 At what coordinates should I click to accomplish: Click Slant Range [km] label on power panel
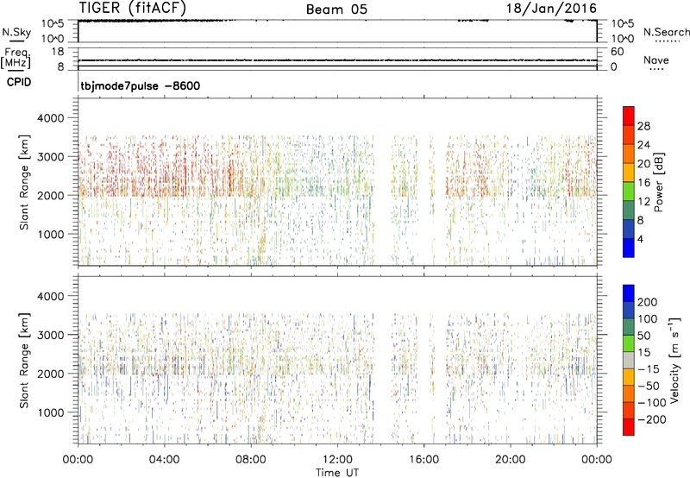24,182
